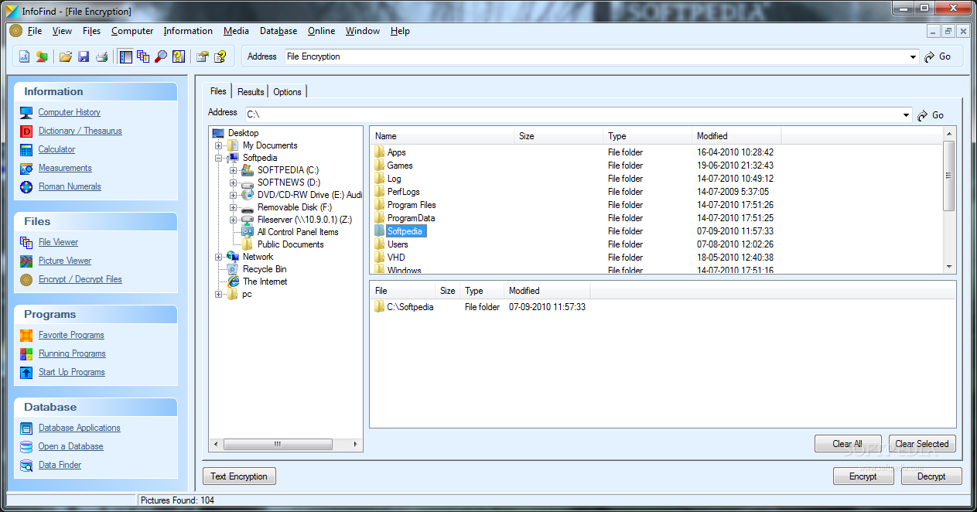Screen dimensions: 977x512
Task: Click the Dictionary / Thesaurus red icon
Action: 26,131
